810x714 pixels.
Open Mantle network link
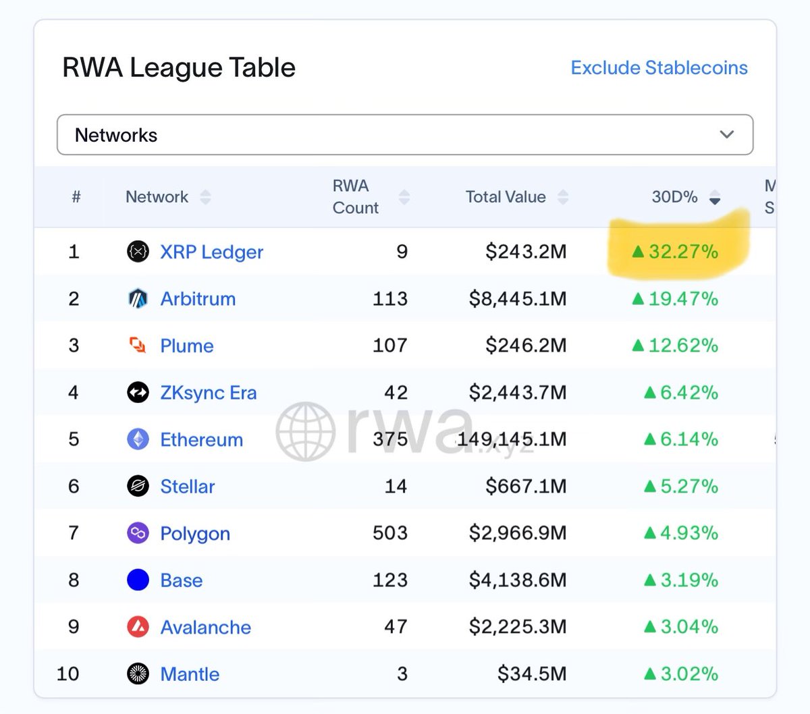190,674
